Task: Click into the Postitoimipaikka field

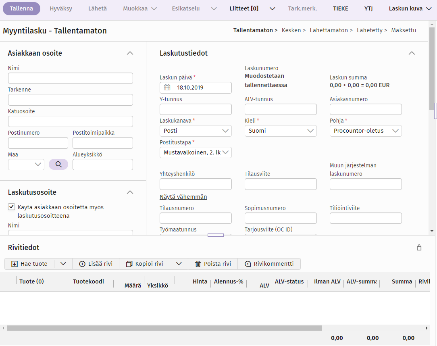Action: [x=103, y=143]
